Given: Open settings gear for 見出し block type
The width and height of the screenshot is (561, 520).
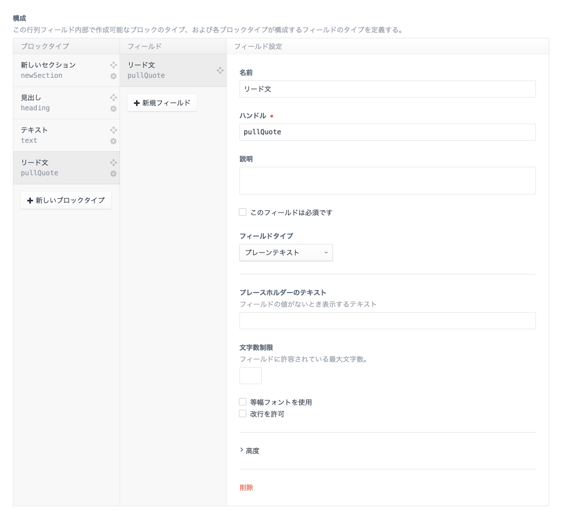Looking at the screenshot, I should (x=113, y=109).
